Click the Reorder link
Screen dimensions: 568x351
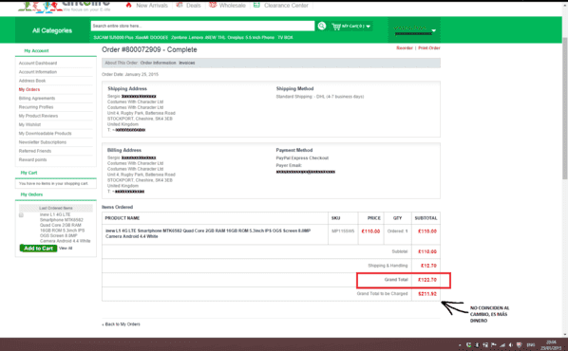click(x=405, y=48)
